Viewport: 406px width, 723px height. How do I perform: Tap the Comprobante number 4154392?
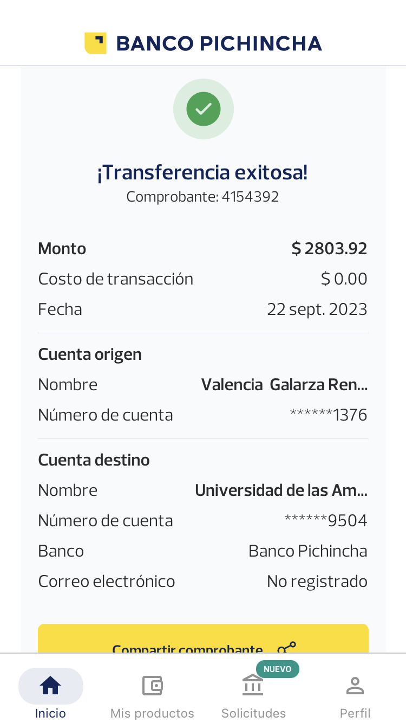click(250, 197)
